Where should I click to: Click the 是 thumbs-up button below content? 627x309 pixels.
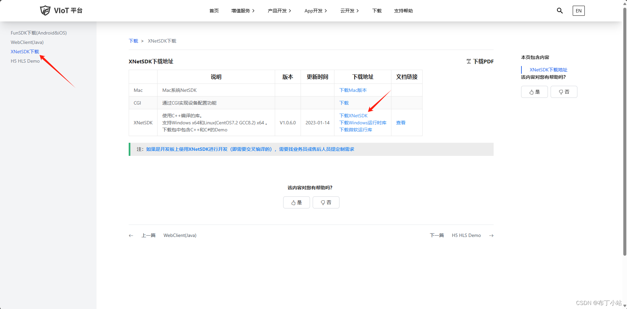[297, 202]
